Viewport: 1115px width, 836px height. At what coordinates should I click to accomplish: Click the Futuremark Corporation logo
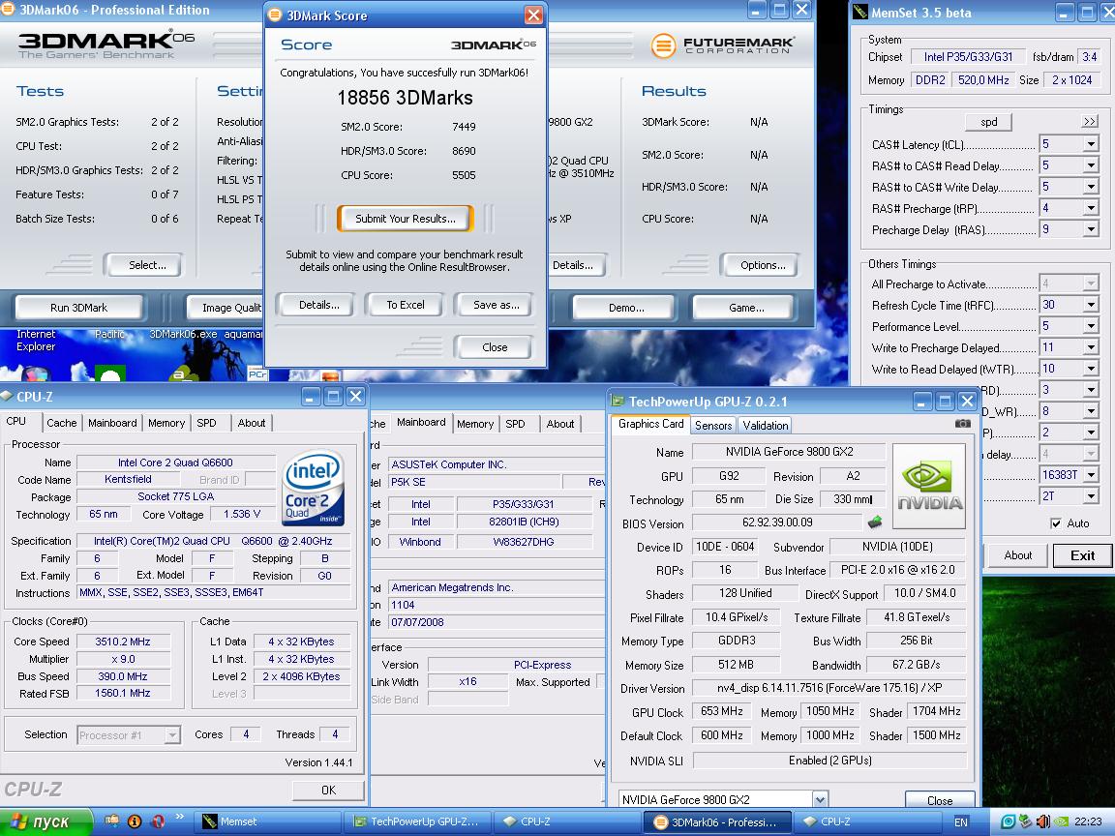[x=722, y=45]
